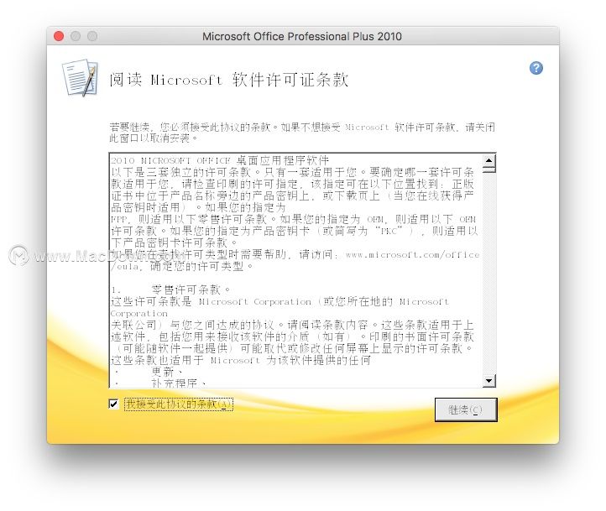Click the license line beginning 关联公司

pos(292,326)
